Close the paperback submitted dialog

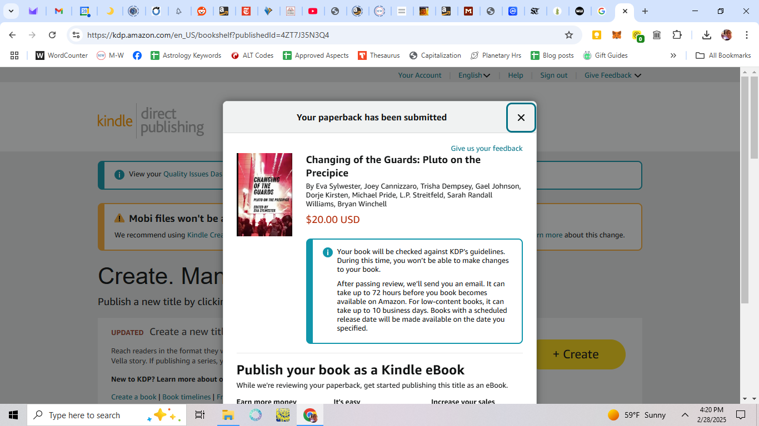tap(521, 118)
